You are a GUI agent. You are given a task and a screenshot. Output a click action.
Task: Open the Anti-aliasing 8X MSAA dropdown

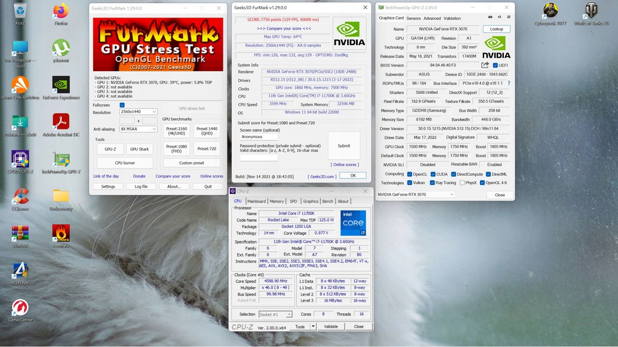[138, 129]
